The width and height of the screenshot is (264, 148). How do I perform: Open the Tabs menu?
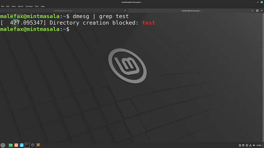pyautogui.click(x=37, y=6)
